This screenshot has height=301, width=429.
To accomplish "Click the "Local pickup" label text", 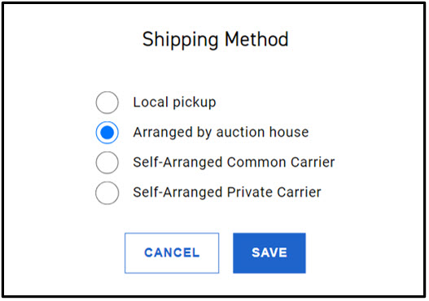I will tap(174, 103).
